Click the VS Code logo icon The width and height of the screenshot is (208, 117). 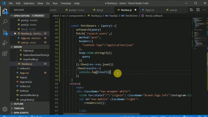(x=4, y=3)
